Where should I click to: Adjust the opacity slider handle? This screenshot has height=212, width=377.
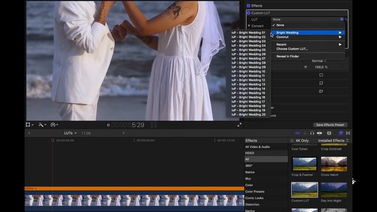tap(305, 67)
